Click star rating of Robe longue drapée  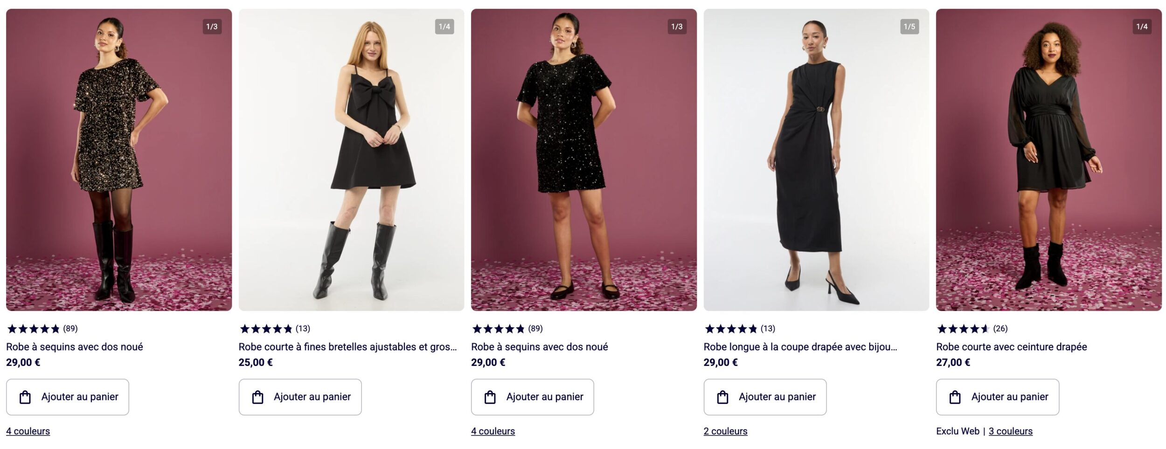tap(739, 329)
